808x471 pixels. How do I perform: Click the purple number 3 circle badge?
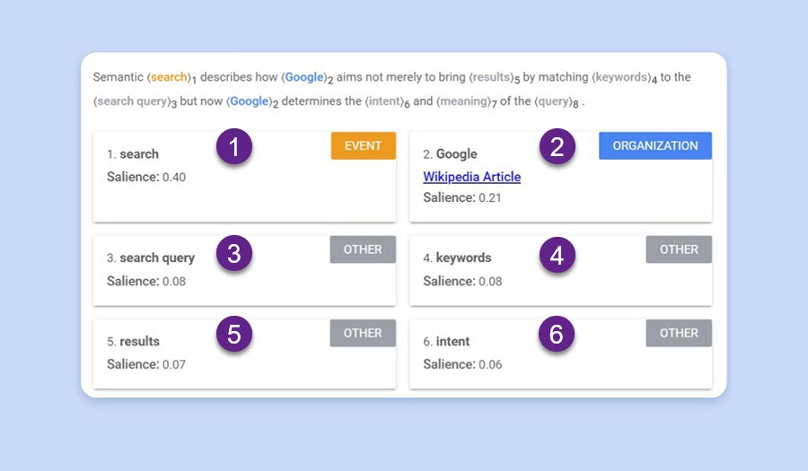[x=234, y=254]
